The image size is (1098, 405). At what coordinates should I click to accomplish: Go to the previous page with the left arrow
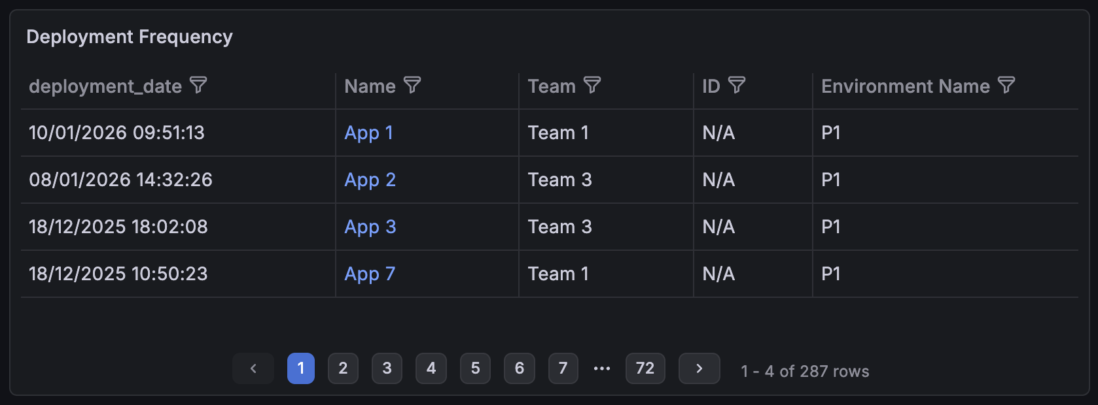(x=253, y=368)
